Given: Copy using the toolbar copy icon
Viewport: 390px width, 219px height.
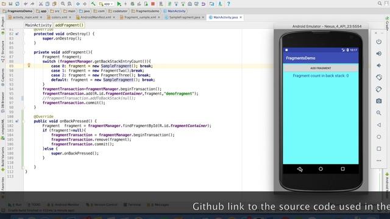Looking at the screenshot, I should tap(48, 4).
